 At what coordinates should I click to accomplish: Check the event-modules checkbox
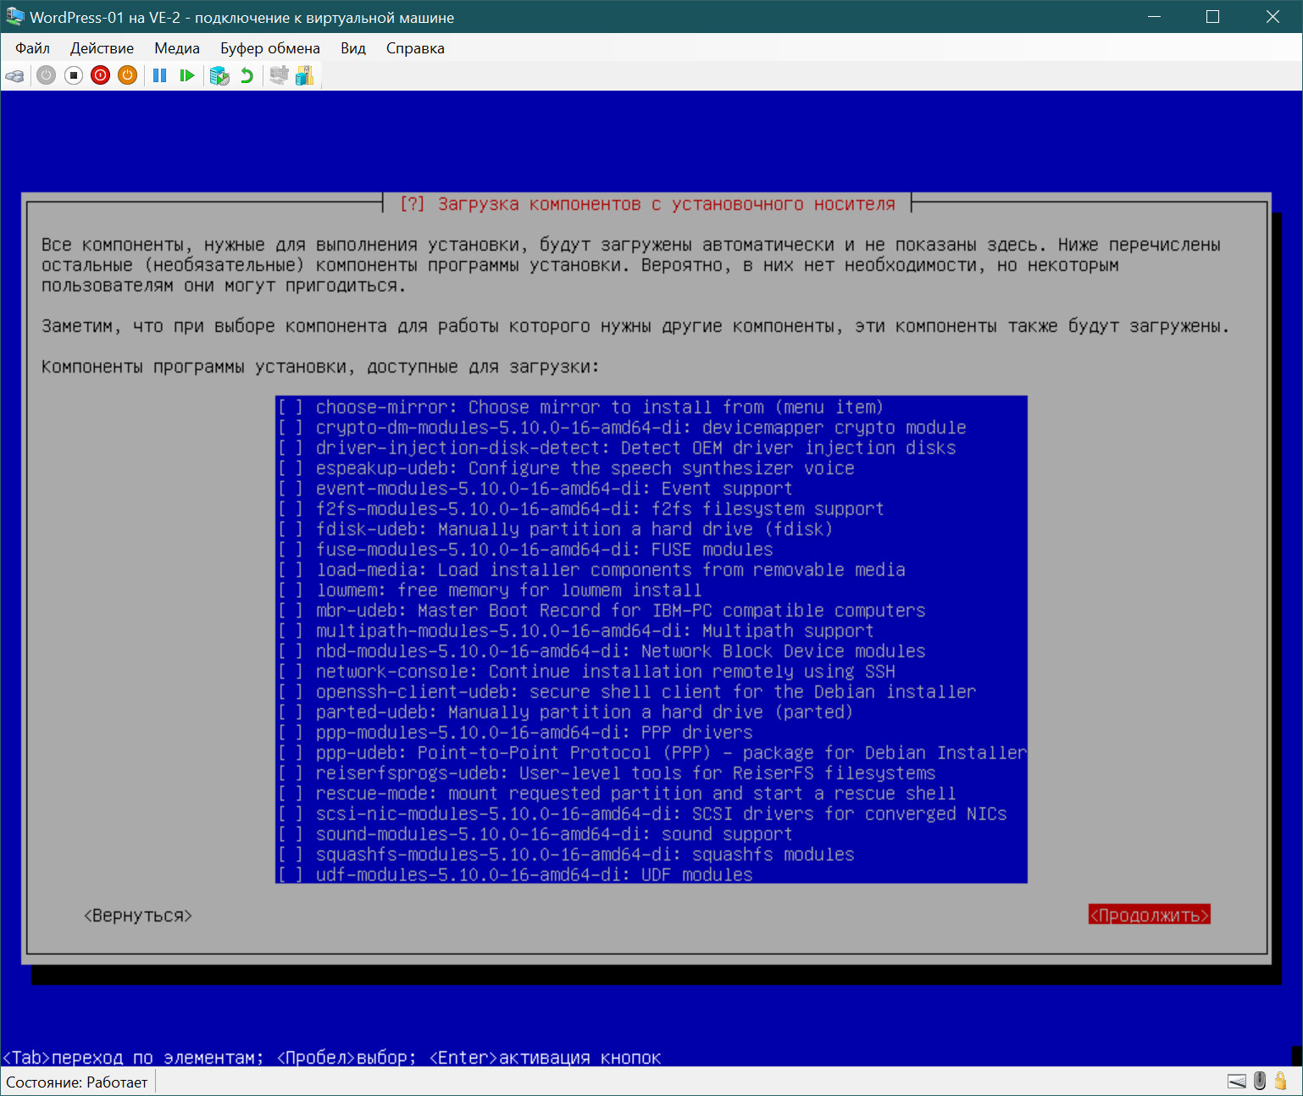click(291, 489)
